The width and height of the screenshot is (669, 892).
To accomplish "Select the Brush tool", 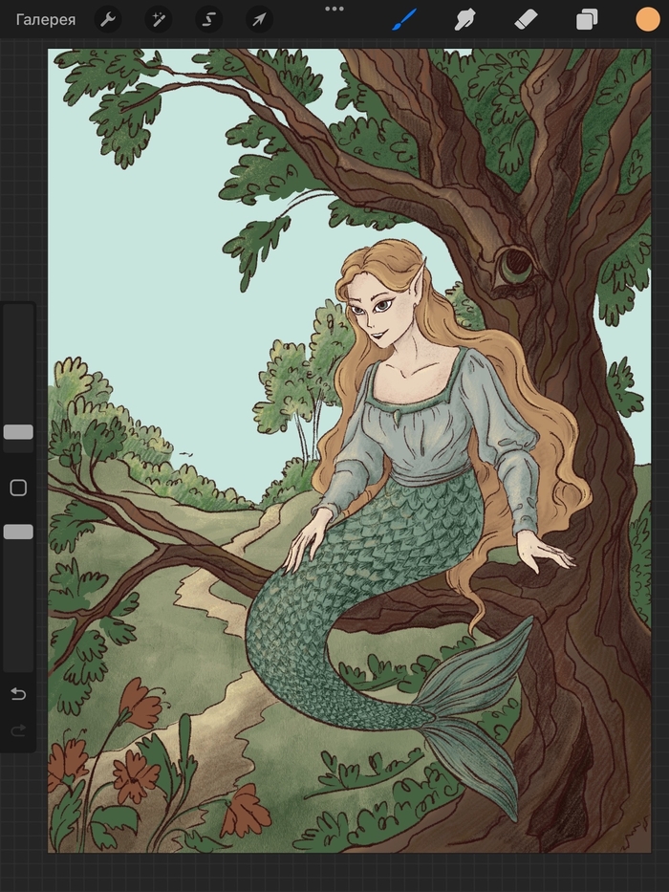I will [x=404, y=19].
